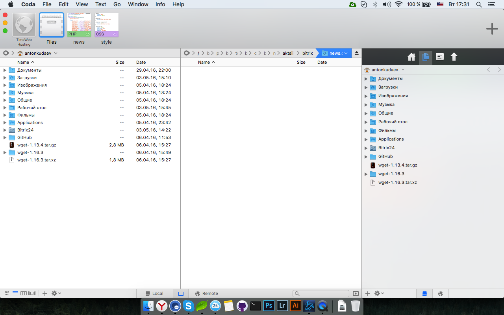Click remote pane path history icon
Screen dimensions: 504x315
click(187, 53)
